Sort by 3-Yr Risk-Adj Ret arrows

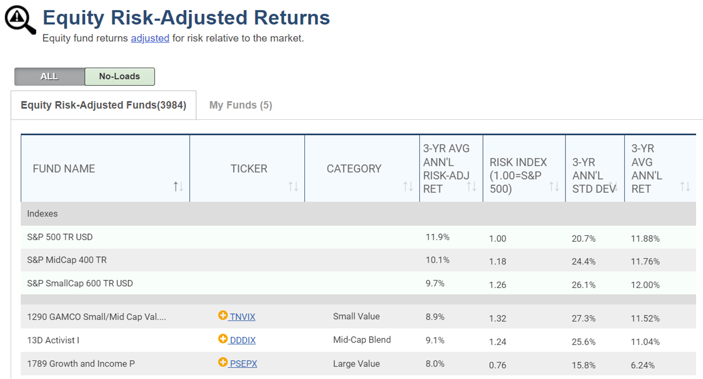(x=472, y=186)
